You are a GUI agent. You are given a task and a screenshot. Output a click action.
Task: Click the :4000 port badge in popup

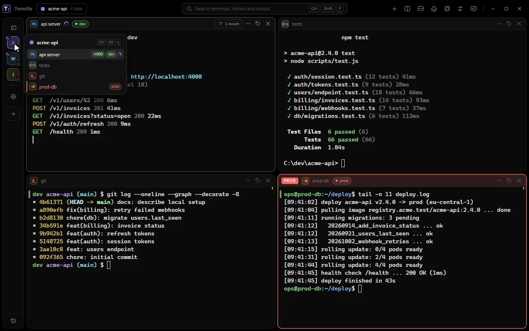pyautogui.click(x=98, y=54)
